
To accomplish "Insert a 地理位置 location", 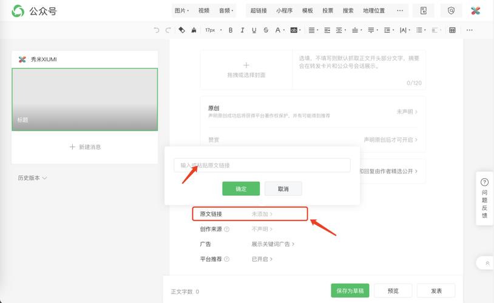I will click(x=374, y=11).
